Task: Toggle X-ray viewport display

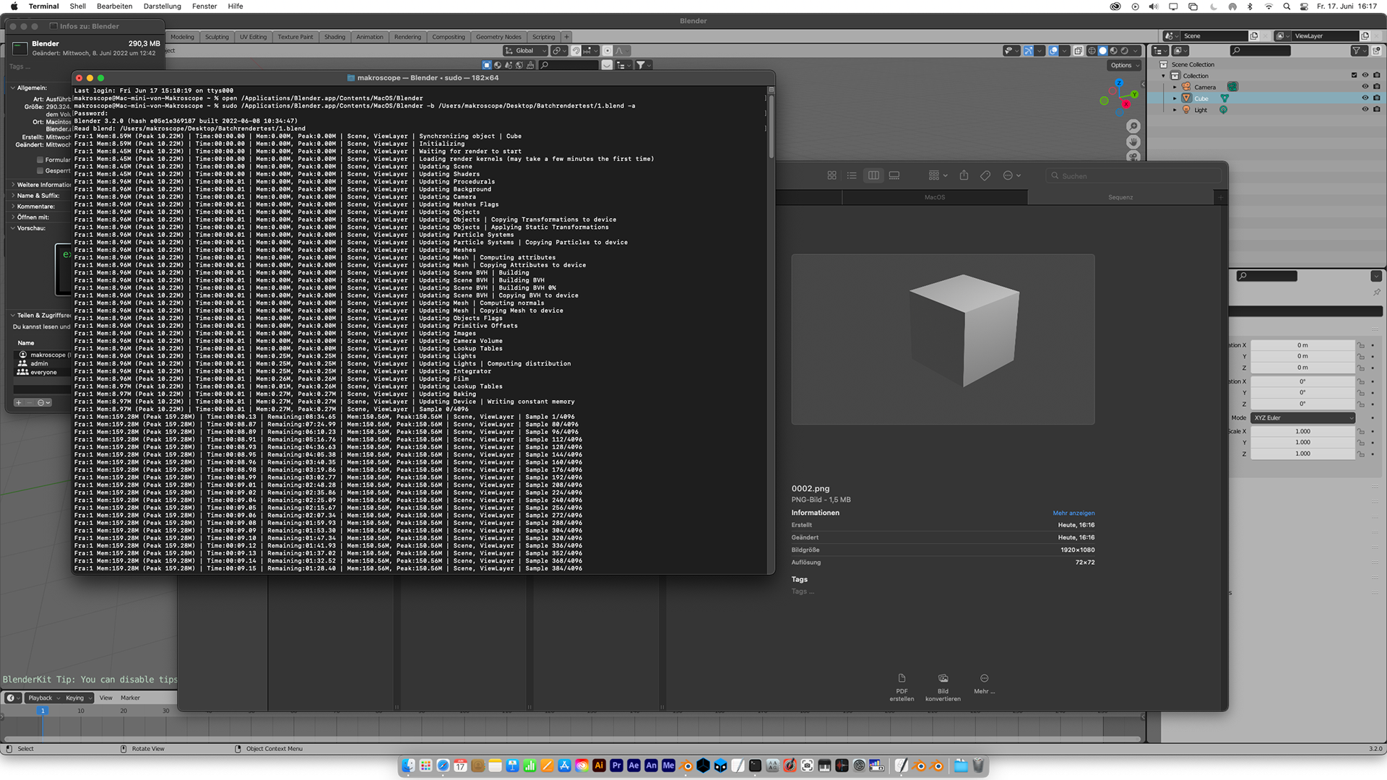Action: point(1078,51)
